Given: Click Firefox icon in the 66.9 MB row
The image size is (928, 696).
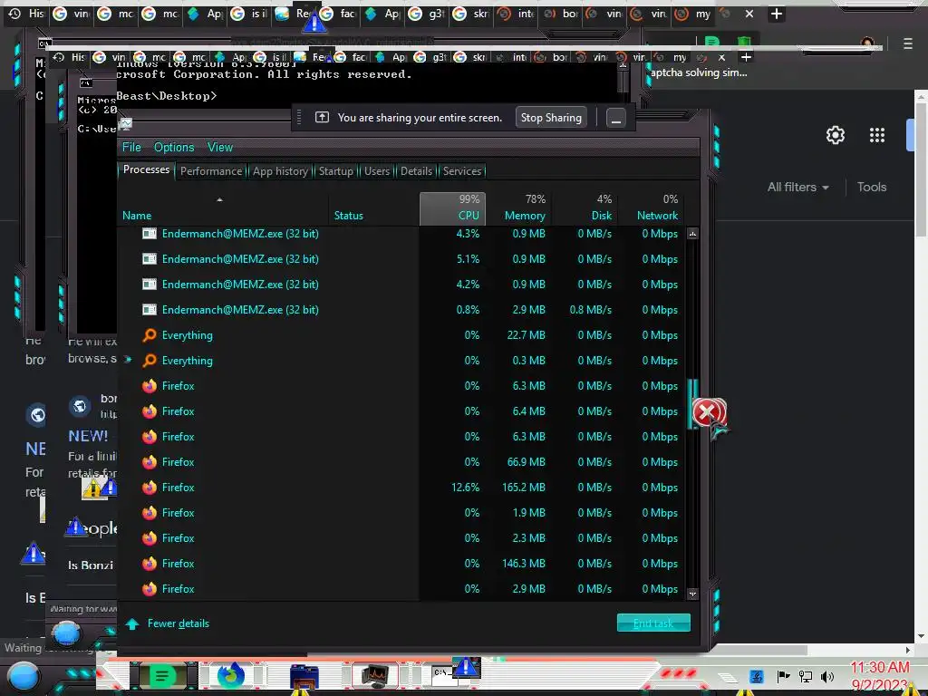Looking at the screenshot, I should point(150,462).
